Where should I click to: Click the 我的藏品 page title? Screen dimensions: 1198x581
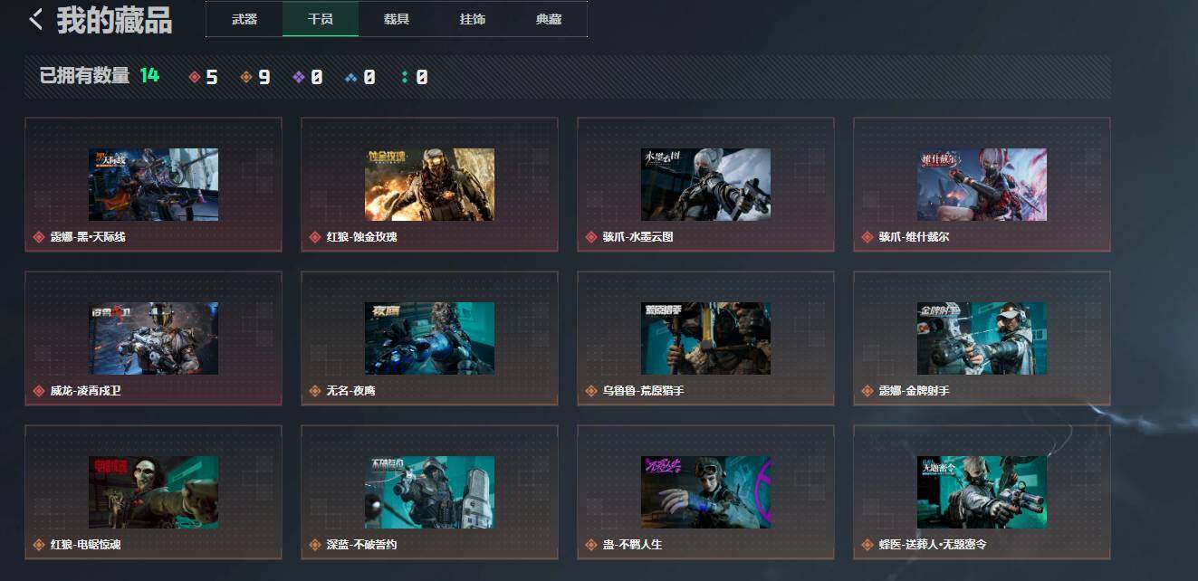coord(114,20)
